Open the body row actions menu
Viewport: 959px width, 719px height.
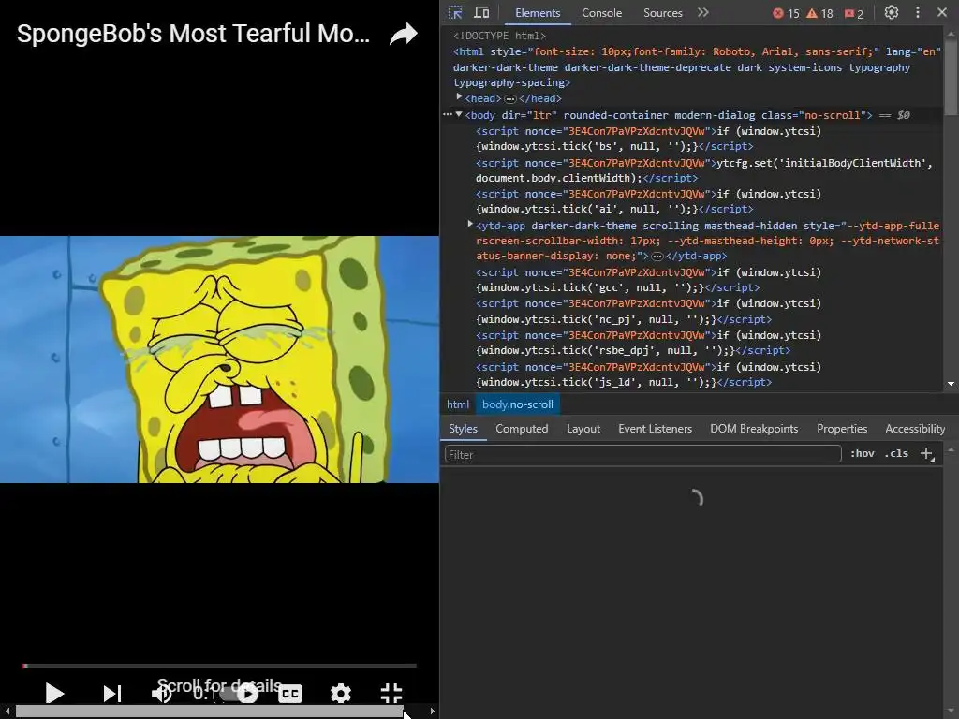(448, 114)
